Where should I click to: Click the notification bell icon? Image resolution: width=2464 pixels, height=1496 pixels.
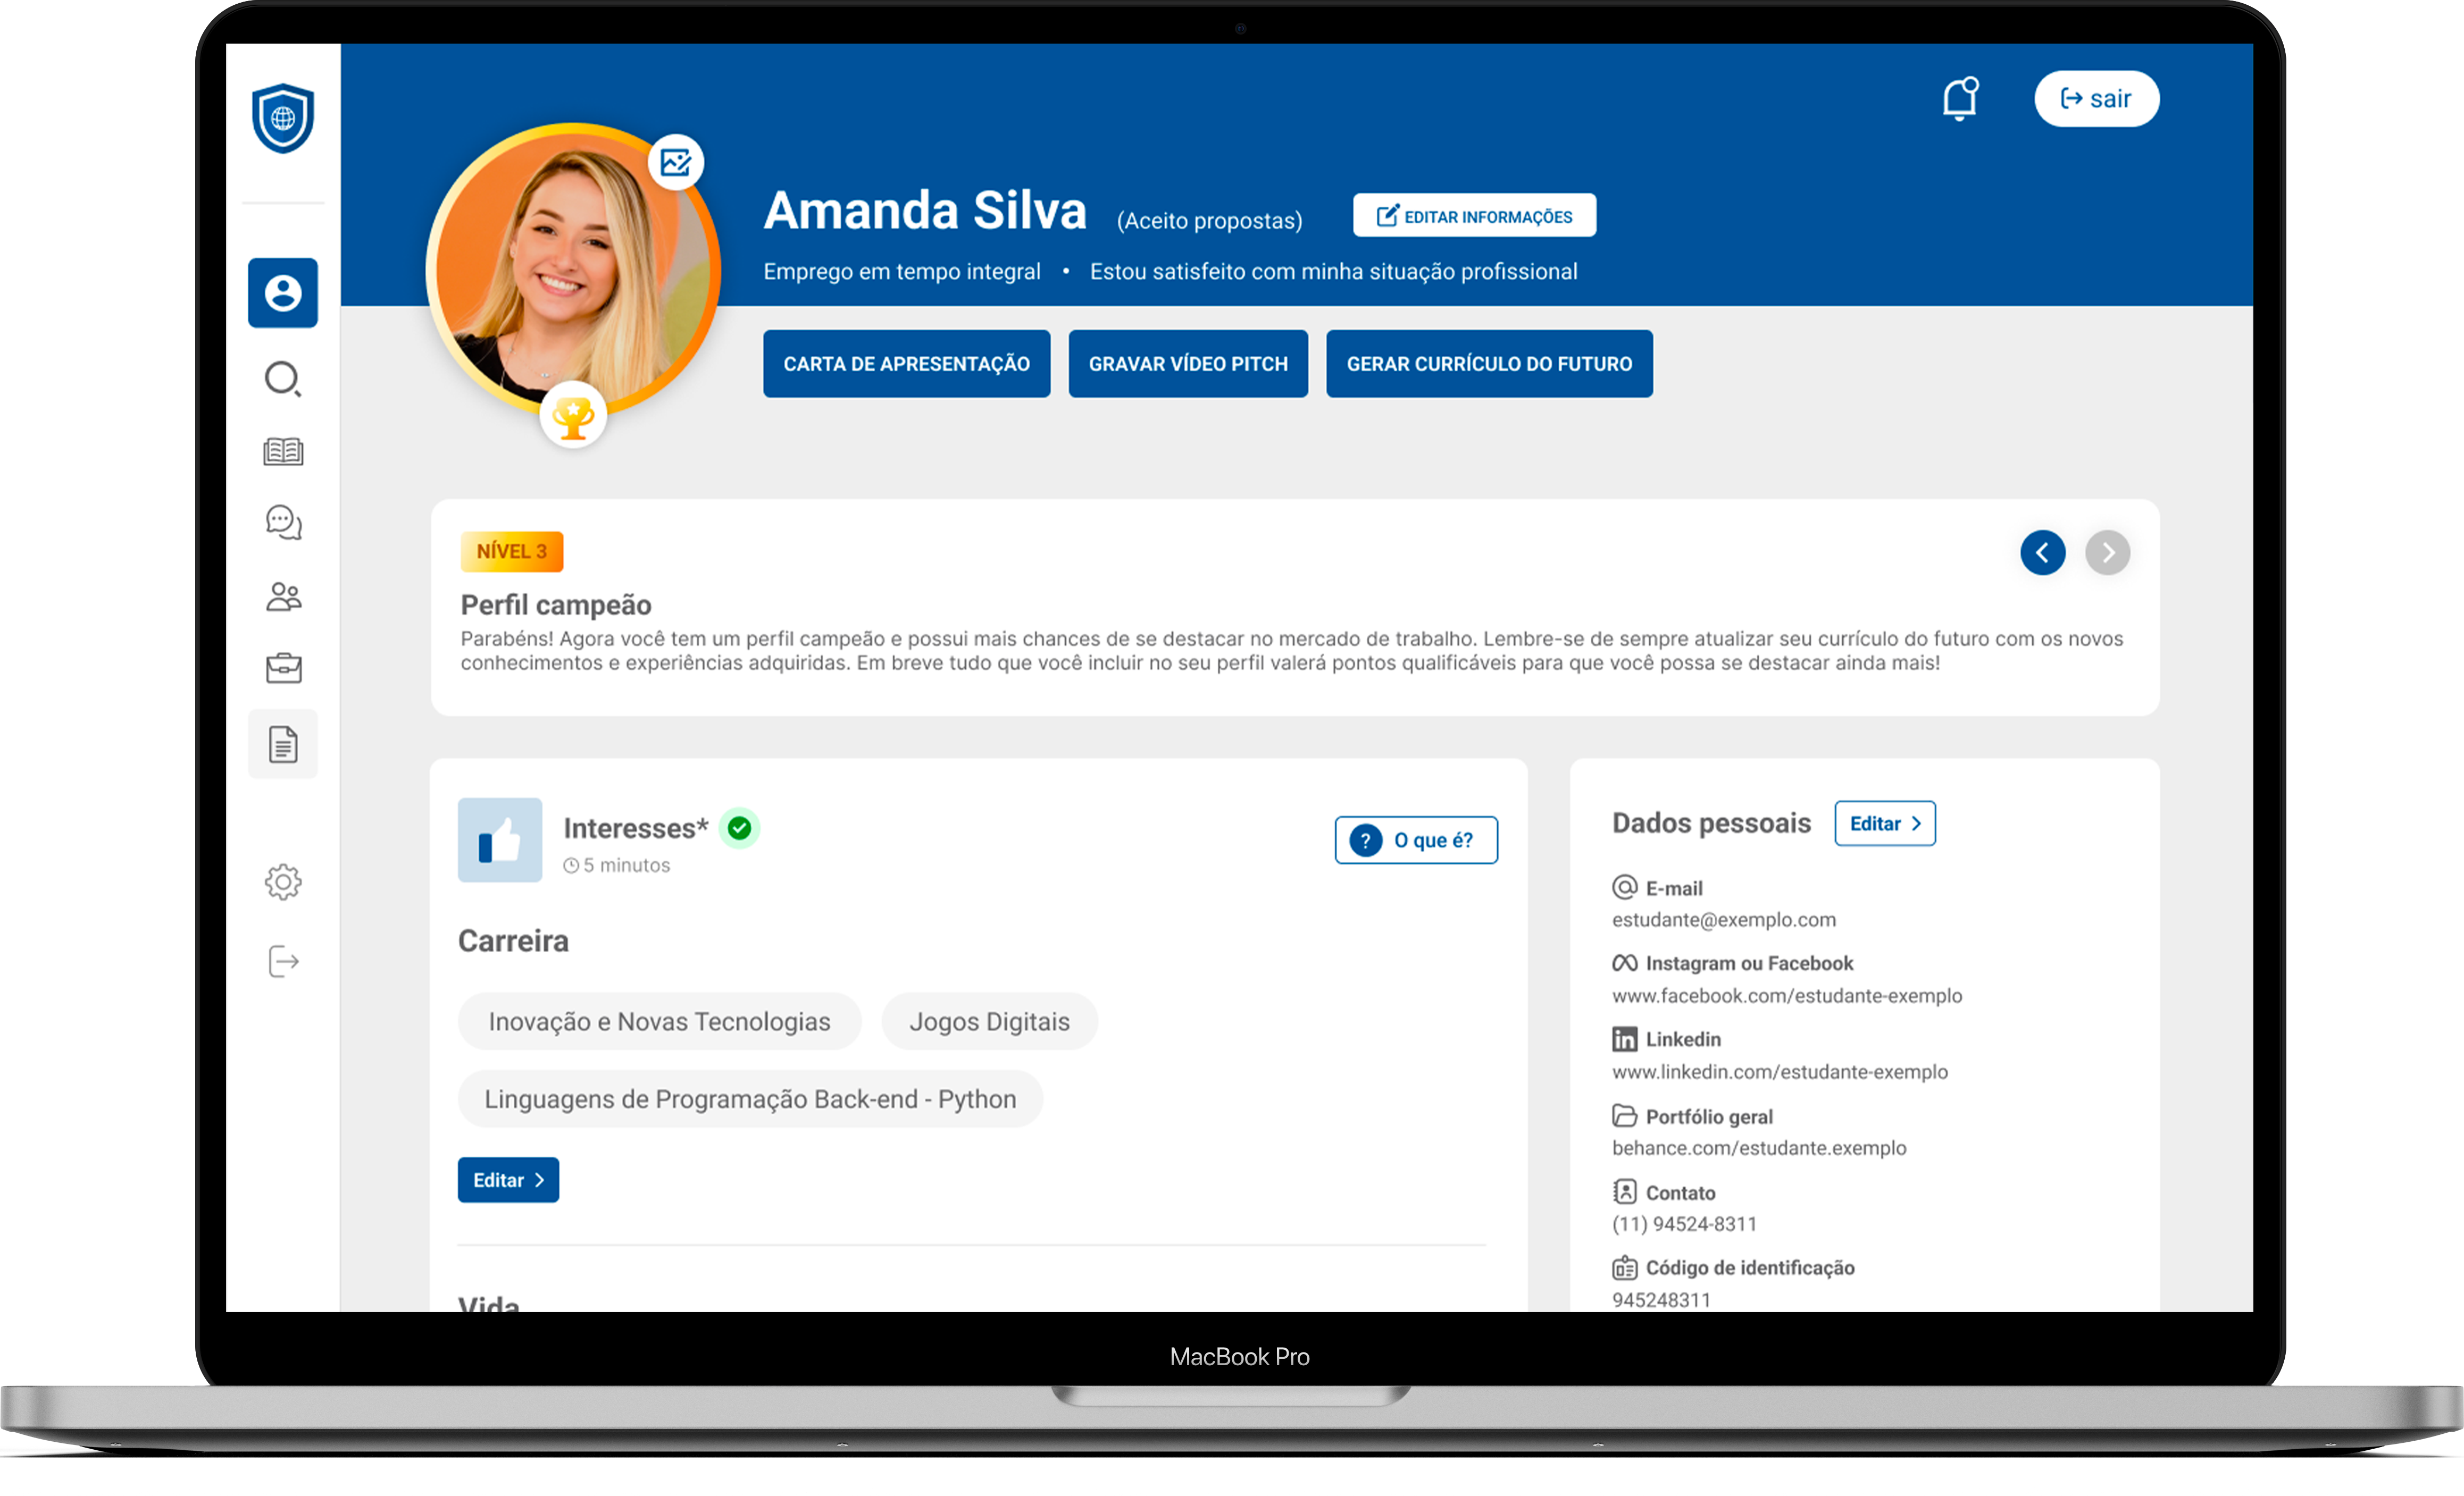(1959, 99)
